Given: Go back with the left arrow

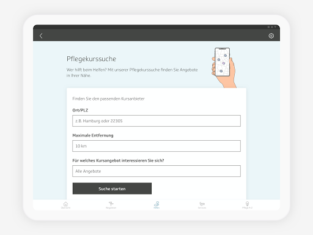Looking at the screenshot, I should 41,36.
